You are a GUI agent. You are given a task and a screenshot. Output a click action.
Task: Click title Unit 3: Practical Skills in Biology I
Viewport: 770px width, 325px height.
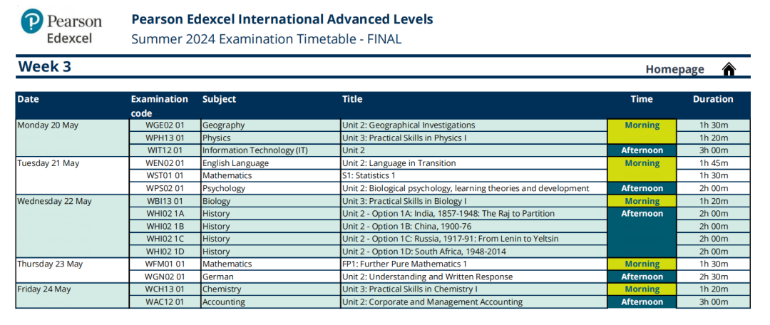click(404, 201)
